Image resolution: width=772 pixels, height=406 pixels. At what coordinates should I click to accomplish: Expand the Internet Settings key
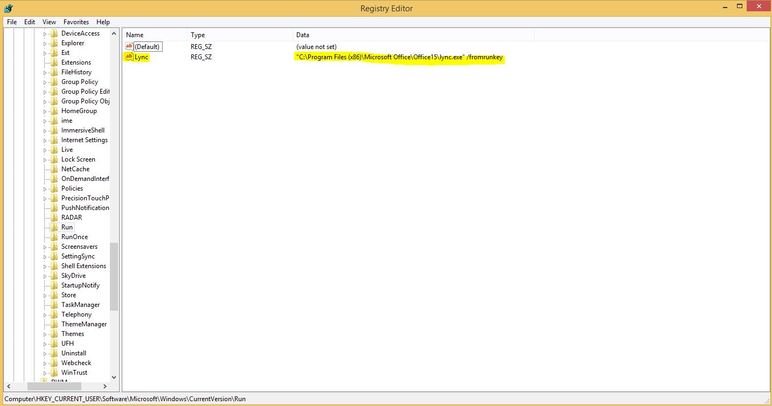pos(45,140)
